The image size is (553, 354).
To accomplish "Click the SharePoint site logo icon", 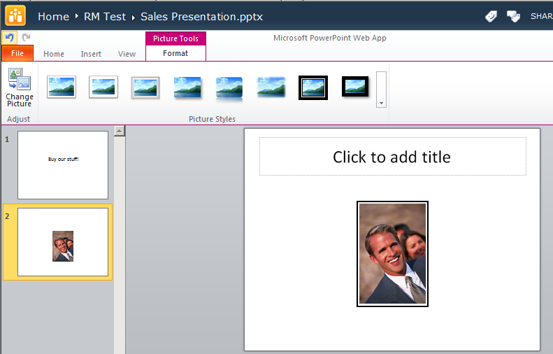I will [x=15, y=16].
